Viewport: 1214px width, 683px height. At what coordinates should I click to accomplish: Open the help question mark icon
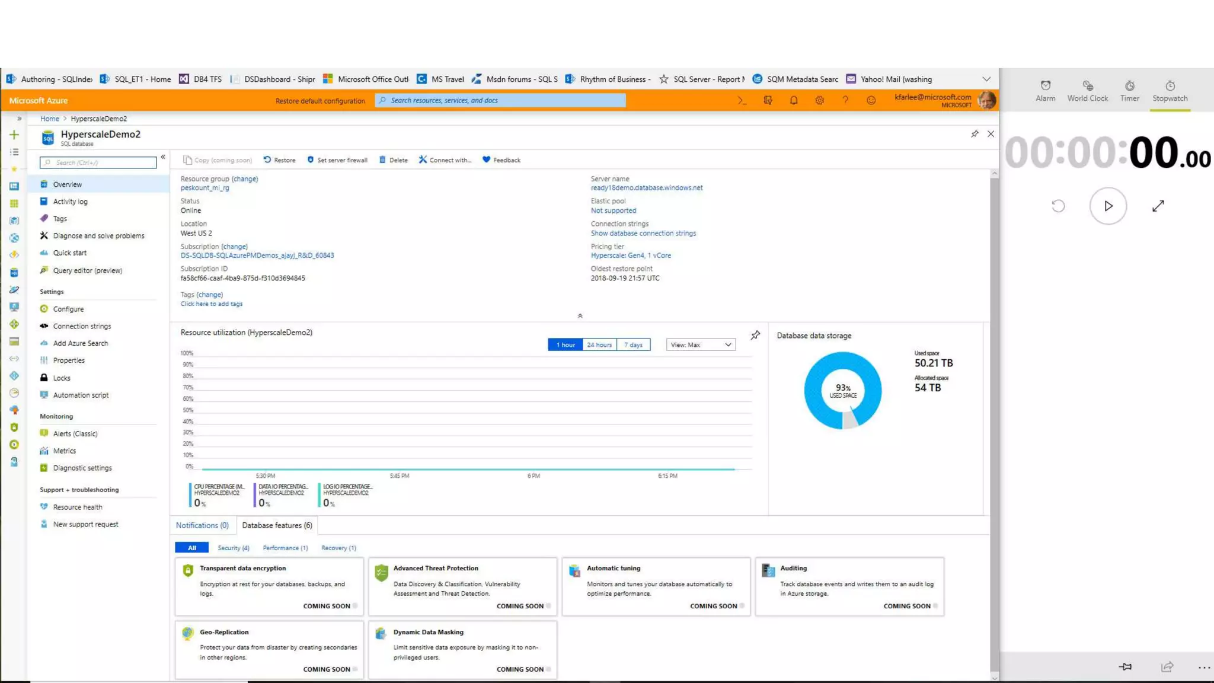click(x=845, y=100)
